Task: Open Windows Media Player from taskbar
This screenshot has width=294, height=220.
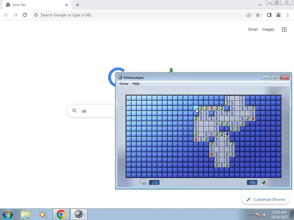Action: (43, 214)
